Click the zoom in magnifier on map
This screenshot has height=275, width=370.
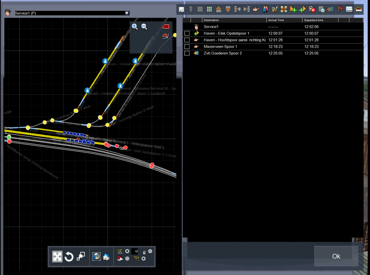(x=135, y=27)
